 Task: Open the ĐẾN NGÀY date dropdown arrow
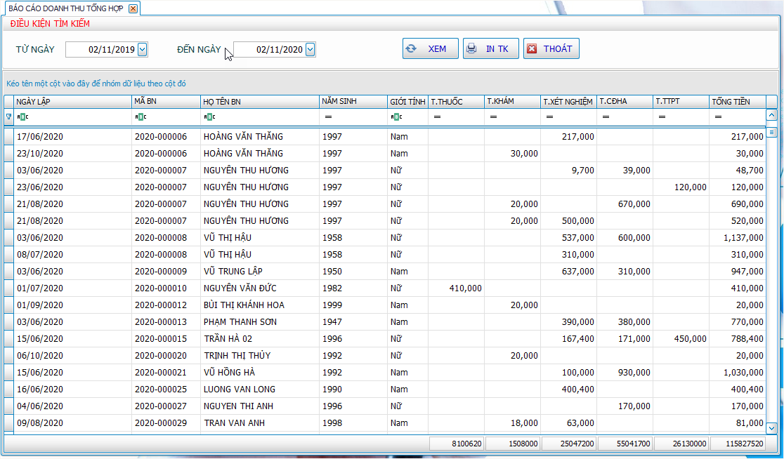tap(311, 49)
